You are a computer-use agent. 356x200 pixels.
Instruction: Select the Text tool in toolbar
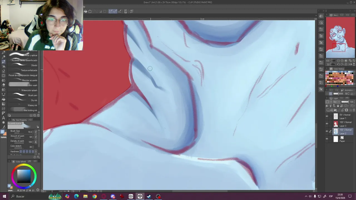pyautogui.click(x=4, y=118)
